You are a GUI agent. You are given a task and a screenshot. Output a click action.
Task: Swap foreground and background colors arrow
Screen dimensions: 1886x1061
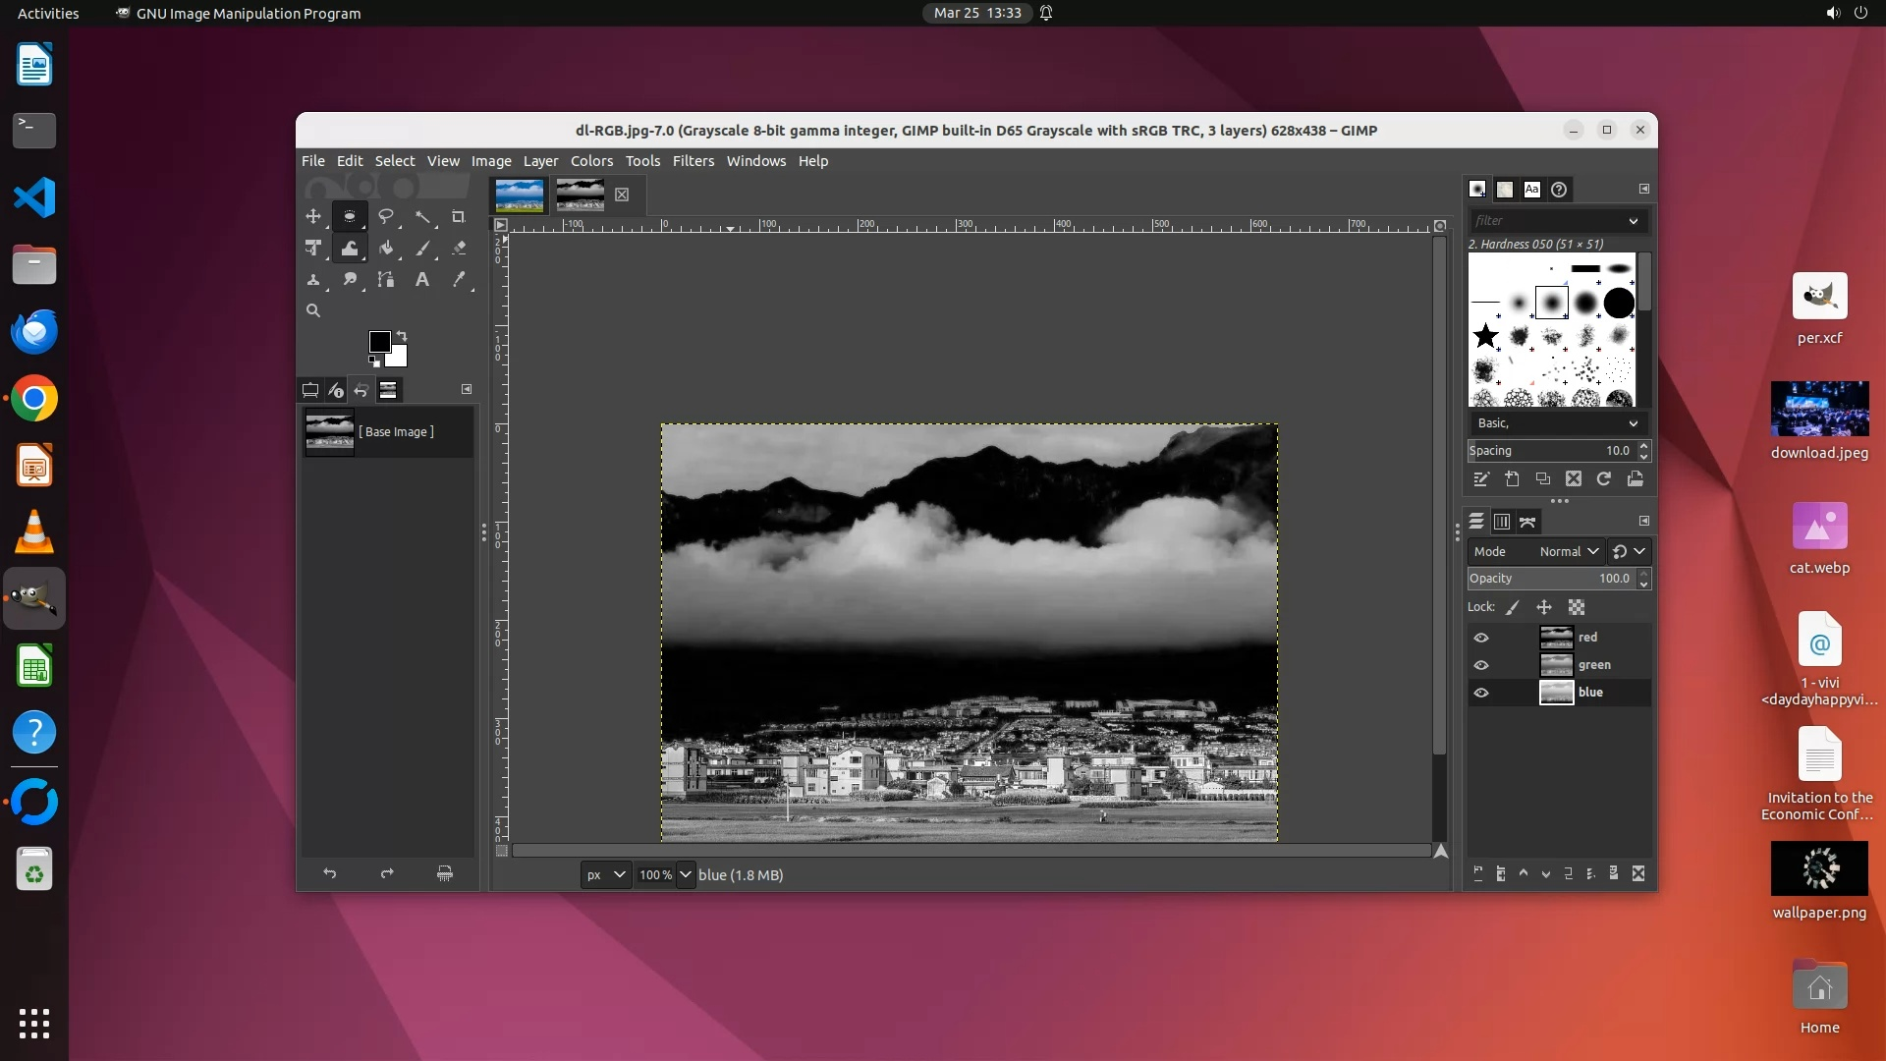click(x=401, y=336)
